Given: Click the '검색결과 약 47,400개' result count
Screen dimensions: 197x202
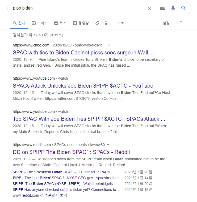Looking at the screenshot, I should tap(38, 35).
